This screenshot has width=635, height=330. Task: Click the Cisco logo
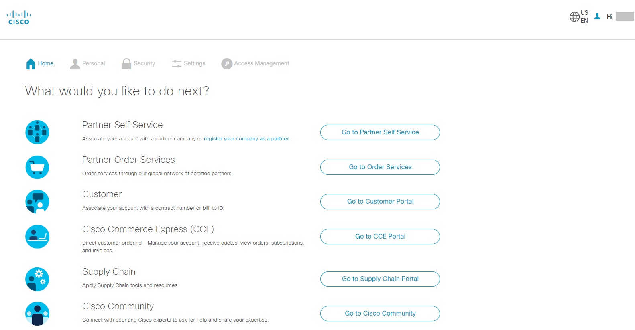click(x=19, y=18)
